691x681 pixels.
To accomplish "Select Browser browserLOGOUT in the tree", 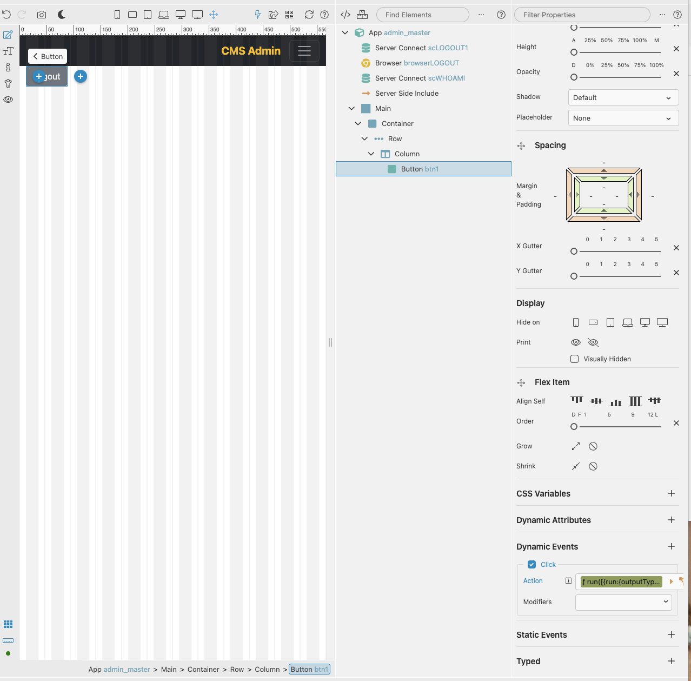I will (x=417, y=63).
